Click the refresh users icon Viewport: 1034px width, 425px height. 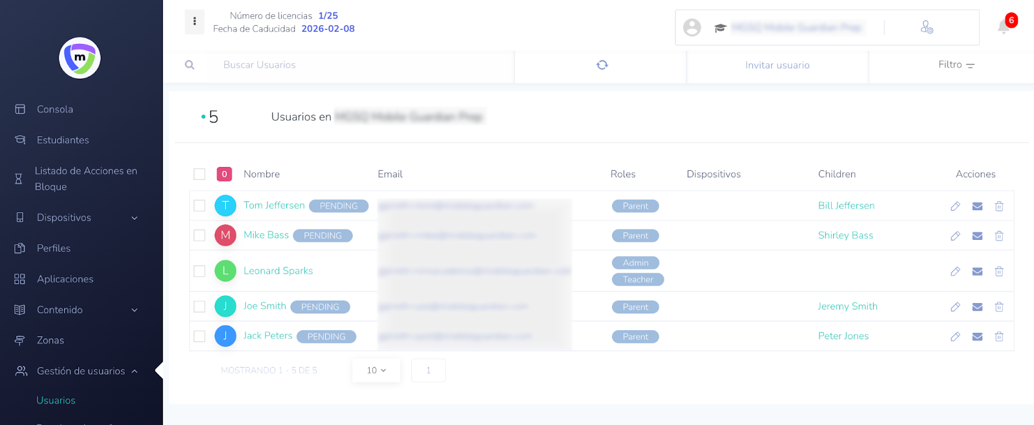tap(602, 65)
